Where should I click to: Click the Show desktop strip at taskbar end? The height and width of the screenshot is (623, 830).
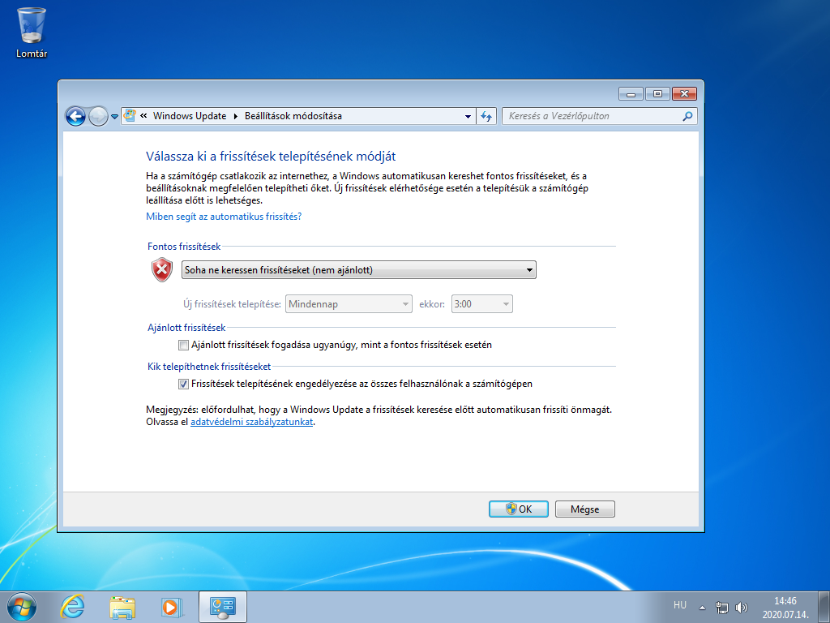tap(824, 607)
